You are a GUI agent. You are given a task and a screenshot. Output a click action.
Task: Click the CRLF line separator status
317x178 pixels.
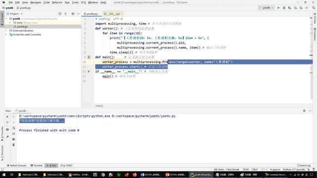[x=255, y=170]
